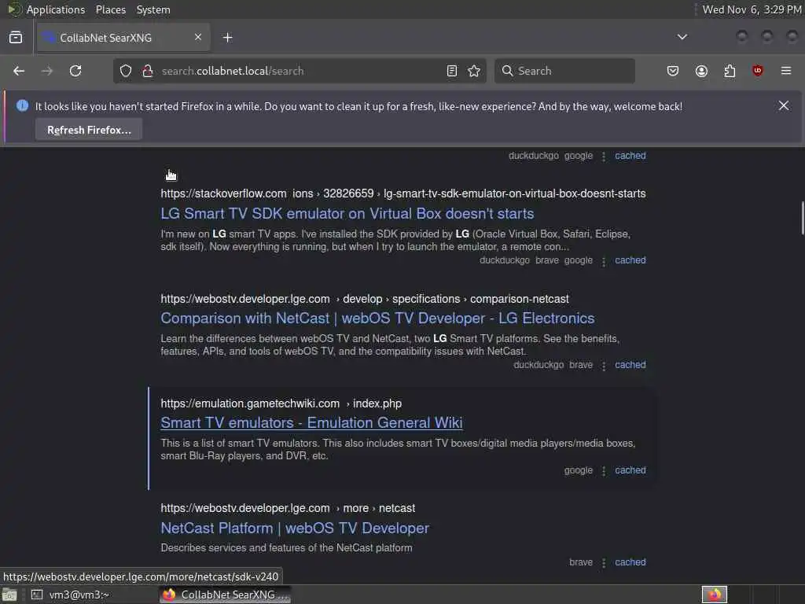Viewport: 805px width, 604px height.
Task: Click the show desktop icon in bottom panel
Action: [9, 595]
